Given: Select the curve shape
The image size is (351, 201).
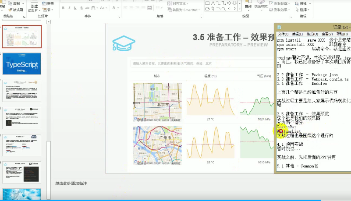Looking at the screenshot, I should (x=223, y=9).
